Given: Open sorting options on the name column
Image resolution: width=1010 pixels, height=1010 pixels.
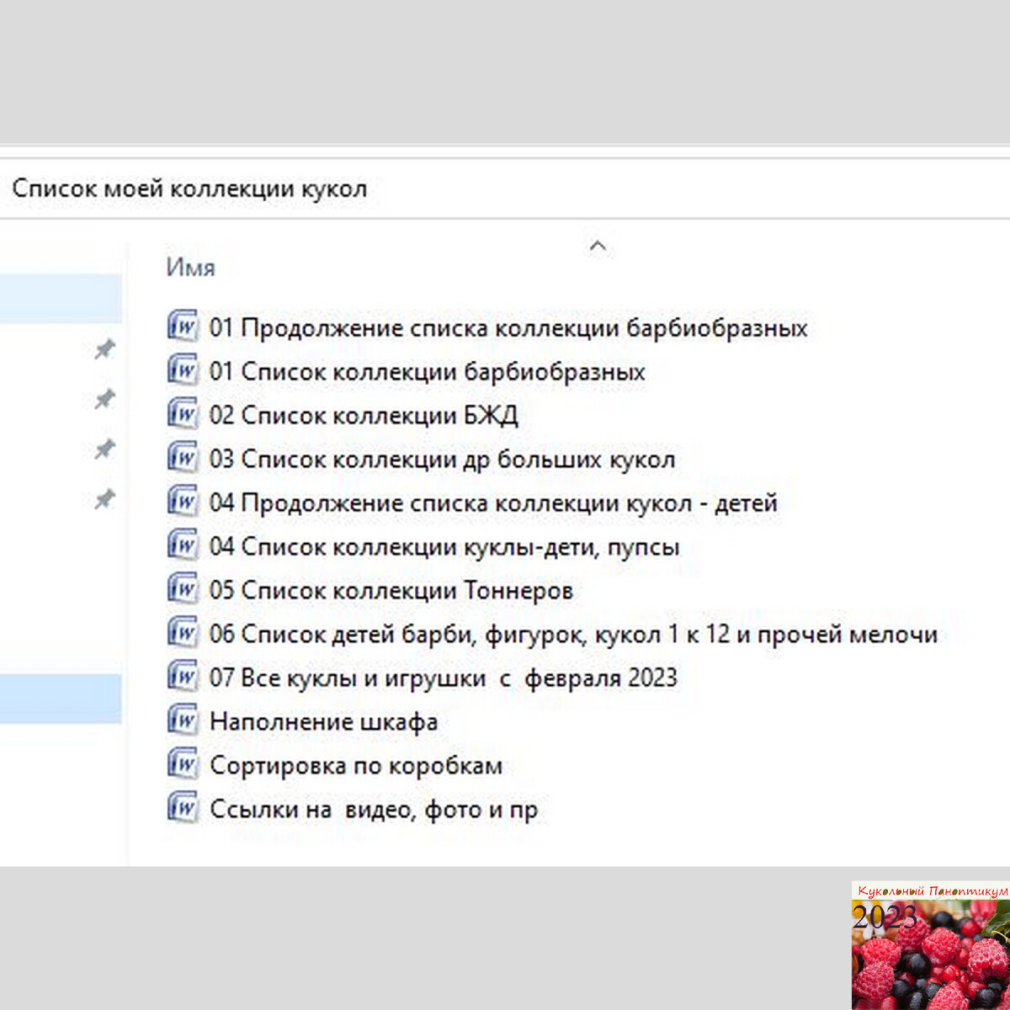Looking at the screenshot, I should pyautogui.click(x=189, y=267).
